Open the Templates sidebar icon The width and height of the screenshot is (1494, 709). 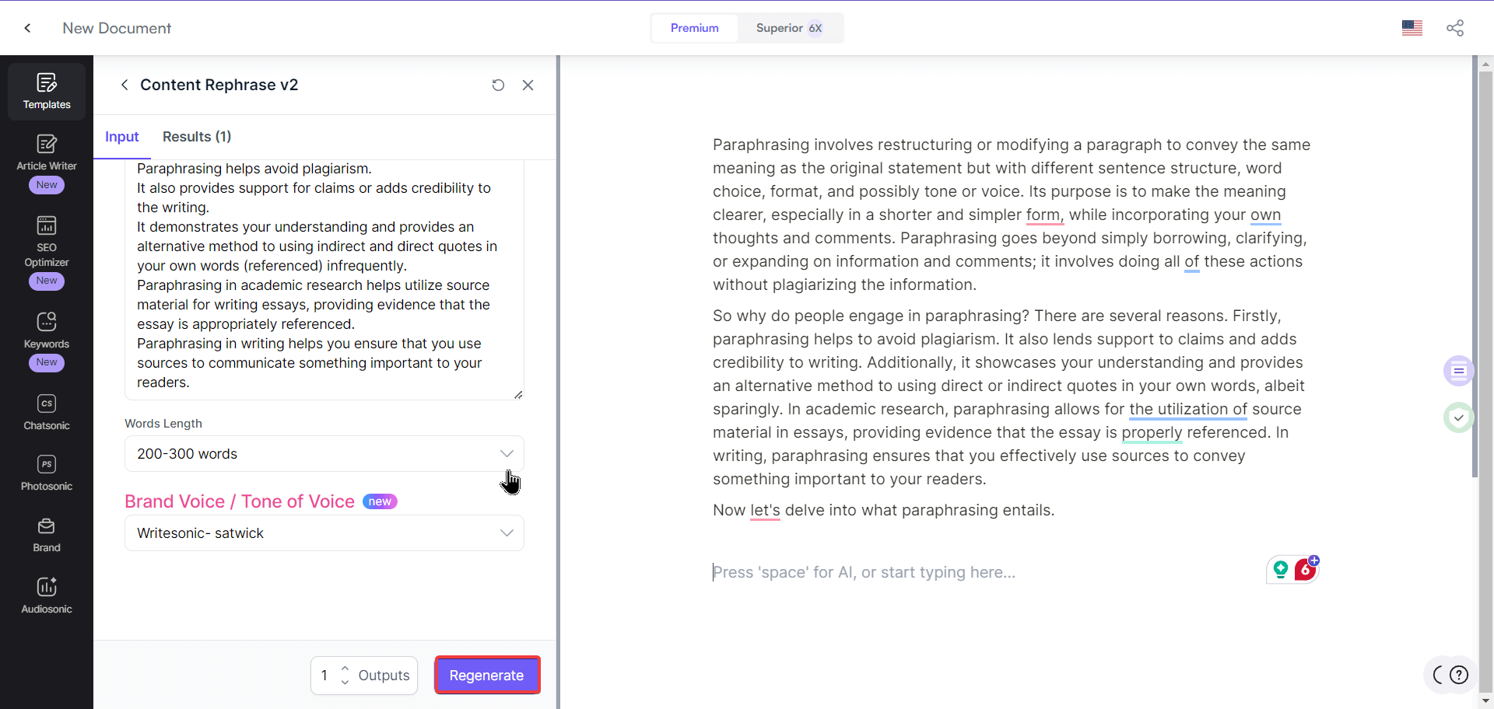(47, 91)
